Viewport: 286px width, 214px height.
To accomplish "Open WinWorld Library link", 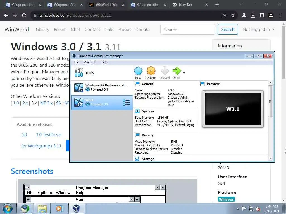I will click(x=42, y=30).
